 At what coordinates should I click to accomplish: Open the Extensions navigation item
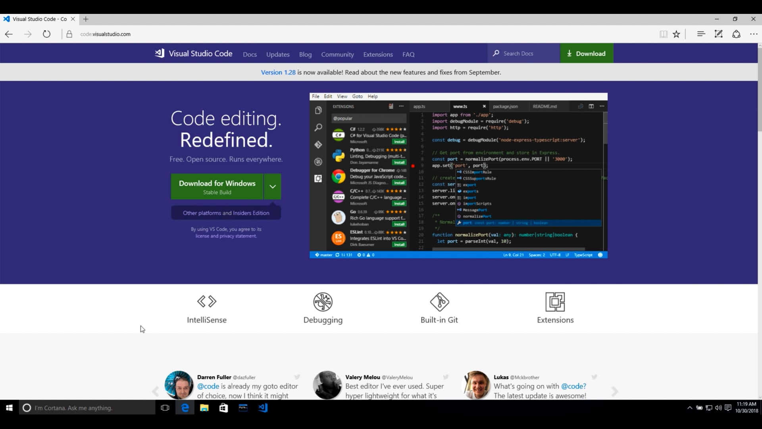click(x=378, y=54)
